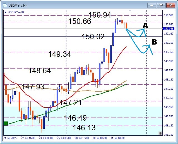Click the 149.750 price scale value

[x=169, y=43]
